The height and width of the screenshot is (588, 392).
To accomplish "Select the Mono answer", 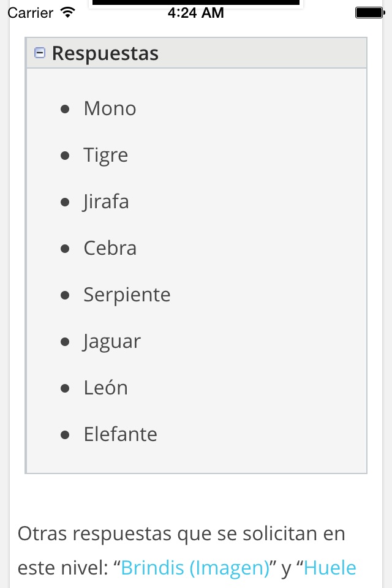I will 110,108.
